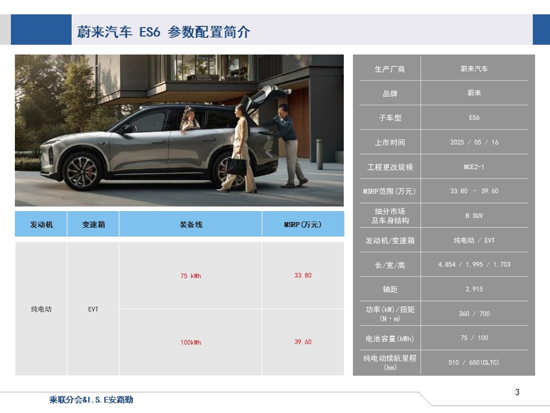Click the ES6 sub-model value
Screen dimensions: 550x413
(474, 118)
